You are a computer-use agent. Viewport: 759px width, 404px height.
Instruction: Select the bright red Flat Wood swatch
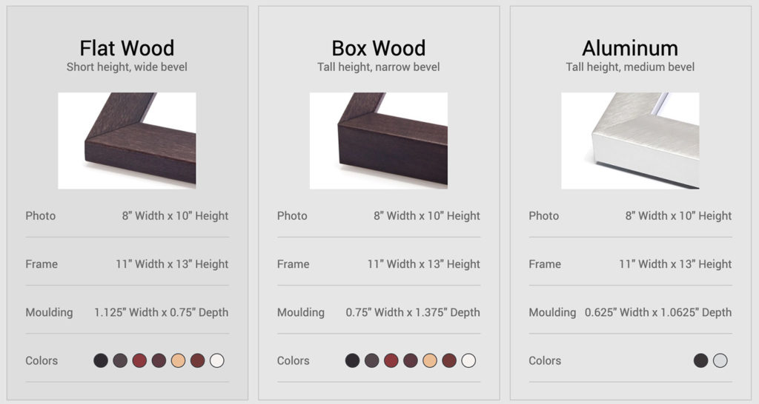(x=139, y=360)
